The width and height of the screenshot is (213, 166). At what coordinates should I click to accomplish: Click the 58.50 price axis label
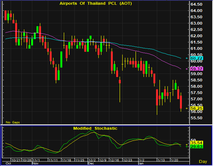point(196,80)
